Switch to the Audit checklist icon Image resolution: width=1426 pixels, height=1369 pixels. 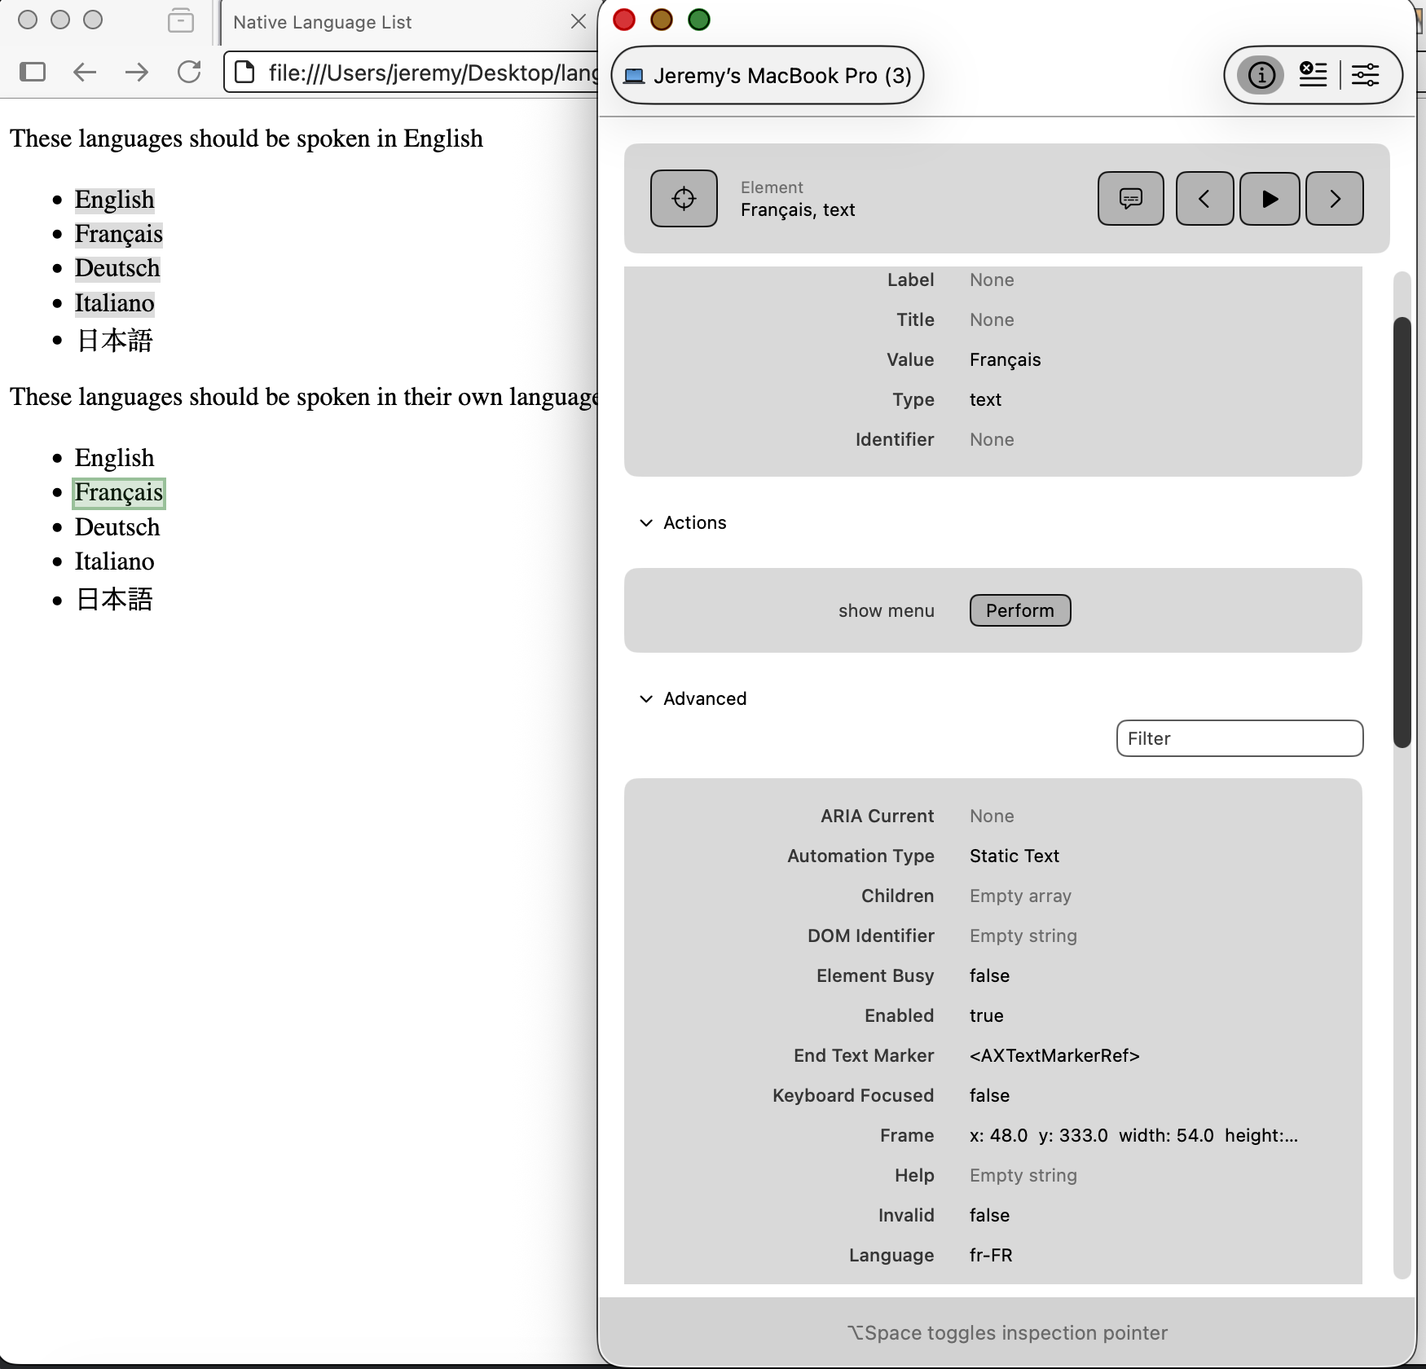click(1313, 75)
